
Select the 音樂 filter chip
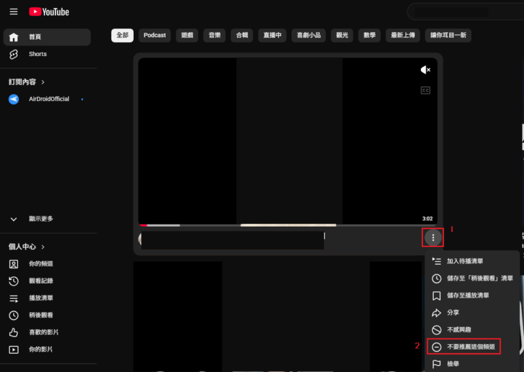click(x=214, y=35)
